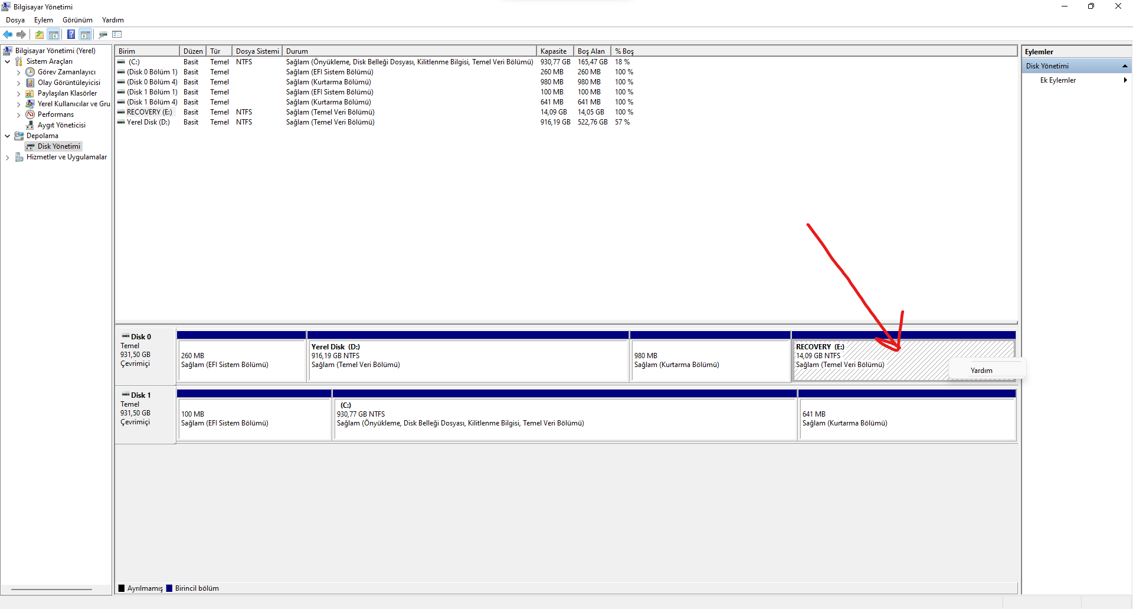The width and height of the screenshot is (1133, 609).
Task: Click the Bilgisayar Yönetimi title bar icon
Action: tap(6, 6)
